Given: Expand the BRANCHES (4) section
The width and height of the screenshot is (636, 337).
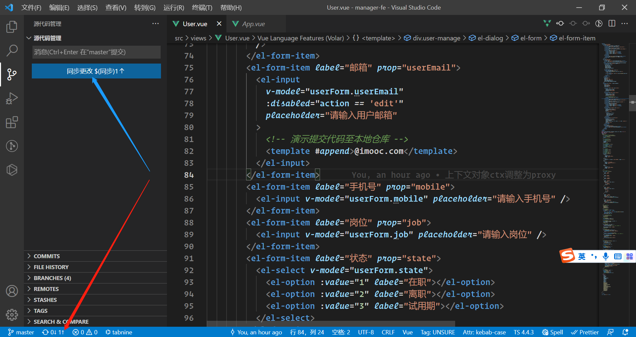Looking at the screenshot, I should click(52, 278).
